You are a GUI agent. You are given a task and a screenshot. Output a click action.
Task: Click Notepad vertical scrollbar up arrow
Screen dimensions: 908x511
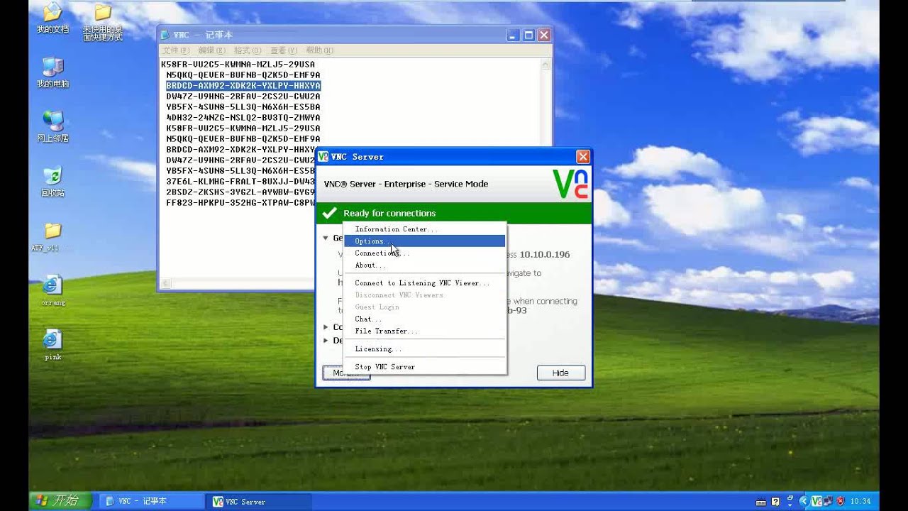point(546,64)
